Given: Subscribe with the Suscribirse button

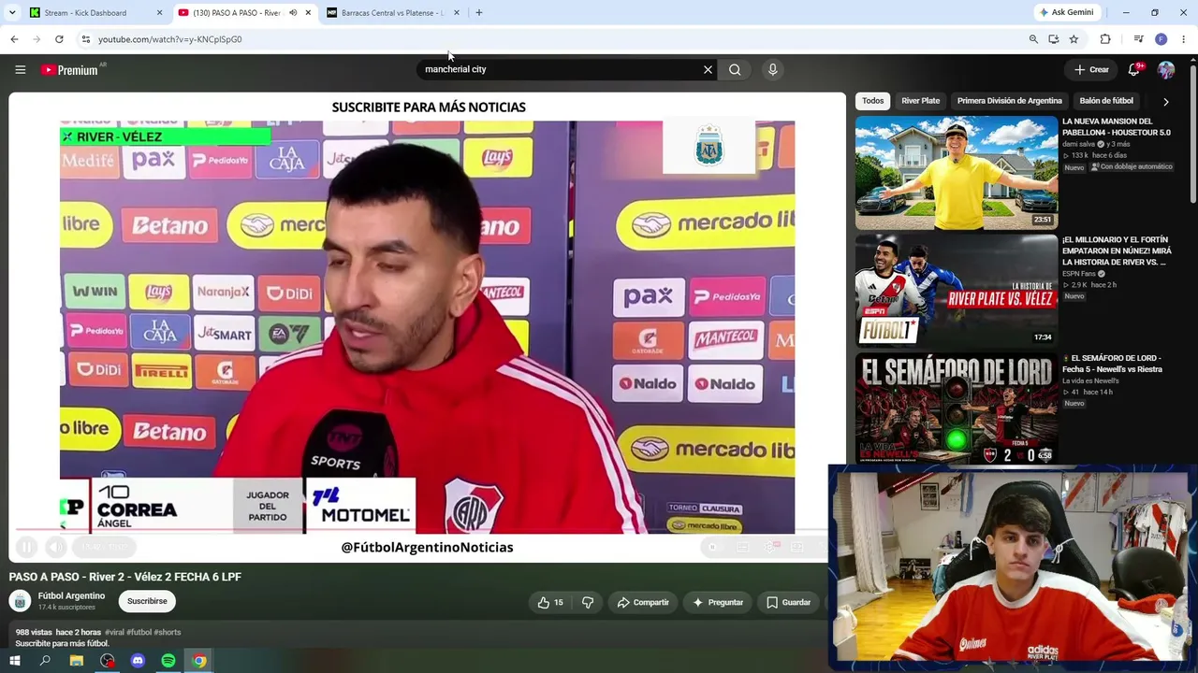Looking at the screenshot, I should tap(147, 601).
